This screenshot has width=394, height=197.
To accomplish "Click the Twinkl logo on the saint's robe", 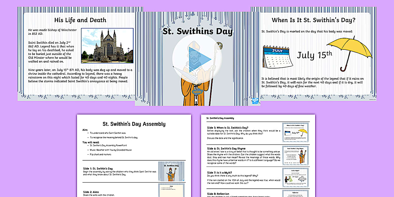I will (x=197, y=92).
